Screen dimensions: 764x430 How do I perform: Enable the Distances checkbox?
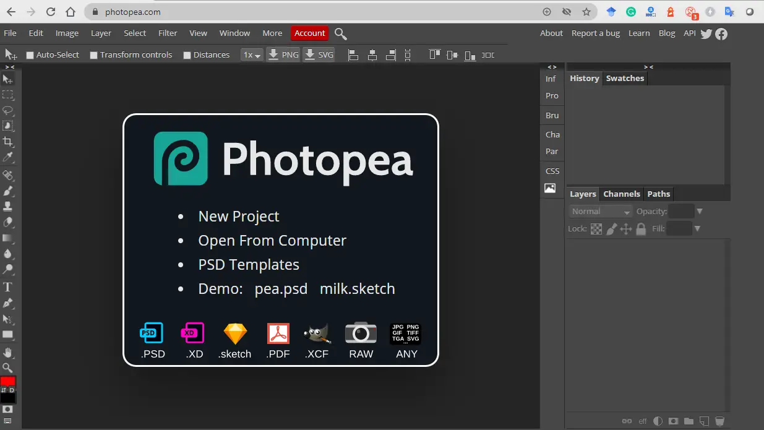click(x=186, y=54)
